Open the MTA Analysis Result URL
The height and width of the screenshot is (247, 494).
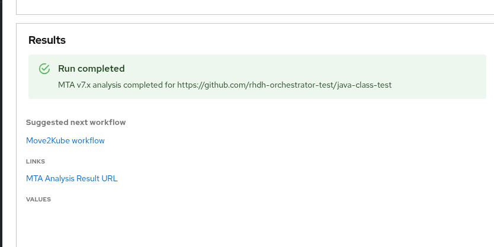pyautogui.click(x=72, y=178)
